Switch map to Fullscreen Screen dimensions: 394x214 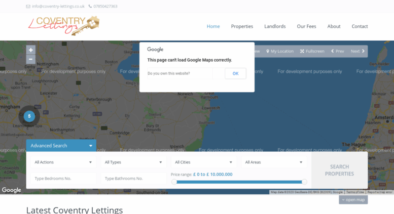312,51
